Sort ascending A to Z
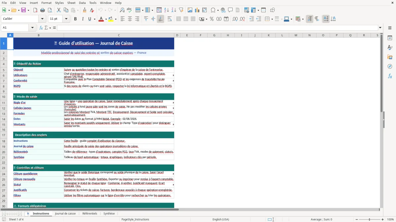 [x=167, y=10]
